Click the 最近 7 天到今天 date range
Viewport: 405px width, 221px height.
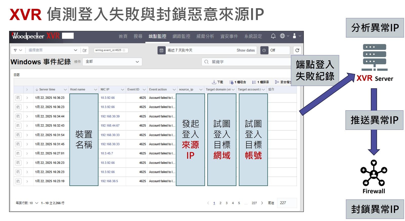(180, 50)
